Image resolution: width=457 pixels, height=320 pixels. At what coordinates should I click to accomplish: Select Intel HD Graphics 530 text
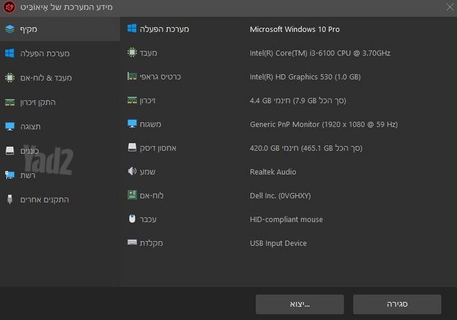305,77
